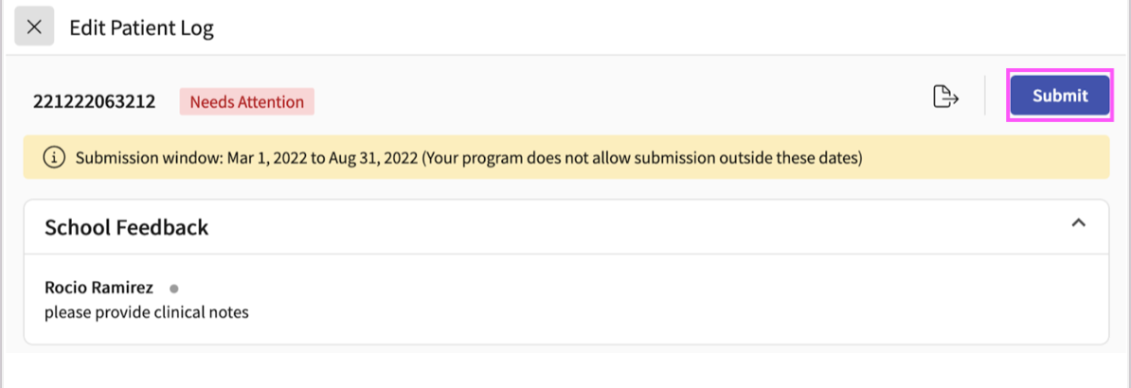1131x388 pixels.
Task: Select the log ID 221222063212
Action: 95,101
